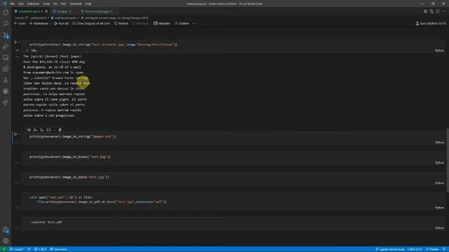Open more cell actions ellipsis in cell toolbar
449x252 pixels.
55,130
